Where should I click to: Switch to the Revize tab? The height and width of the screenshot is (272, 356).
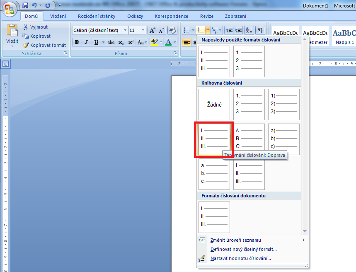coord(207,16)
